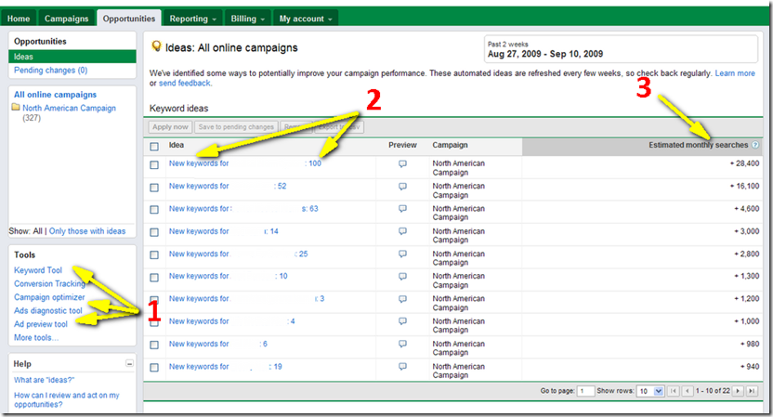Screen dimensions: 773x417
Task: Check the box for the idea ending in 25
Action: [154, 254]
